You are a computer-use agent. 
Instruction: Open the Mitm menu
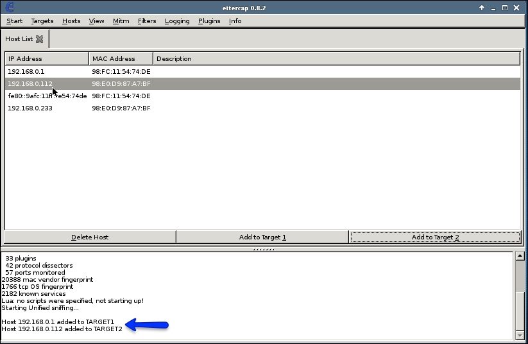(x=121, y=21)
